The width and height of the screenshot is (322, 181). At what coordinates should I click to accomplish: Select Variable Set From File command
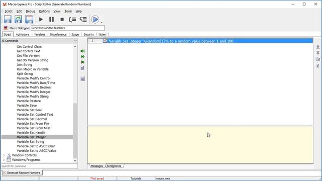[33, 124]
